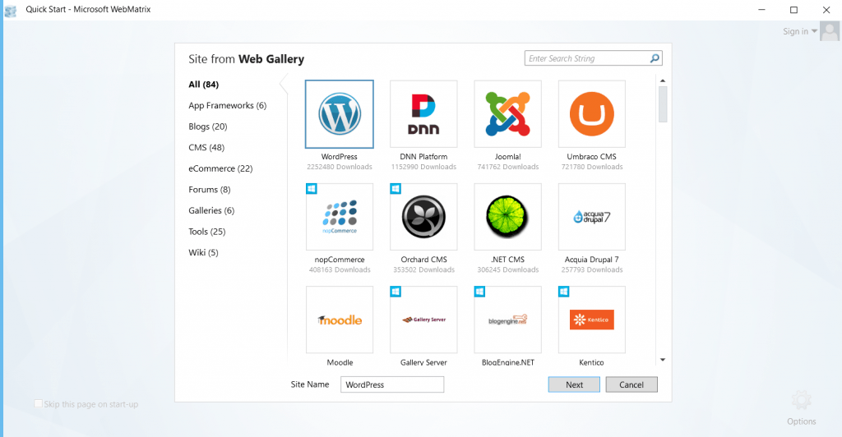Click the Umbraco CMS name label
Image resolution: width=842 pixels, height=437 pixels.
[592, 157]
